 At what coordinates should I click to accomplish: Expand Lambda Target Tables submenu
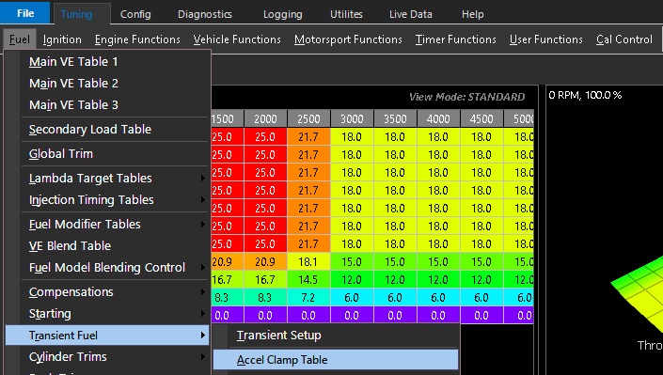pos(107,179)
